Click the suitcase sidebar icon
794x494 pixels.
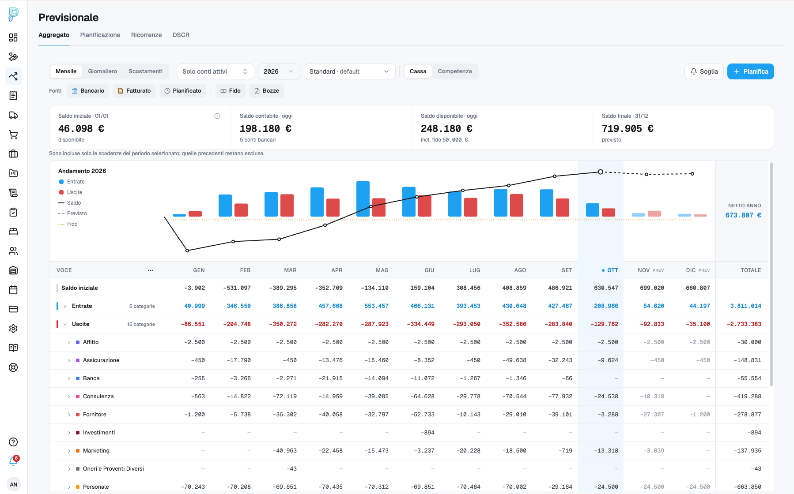[13, 154]
